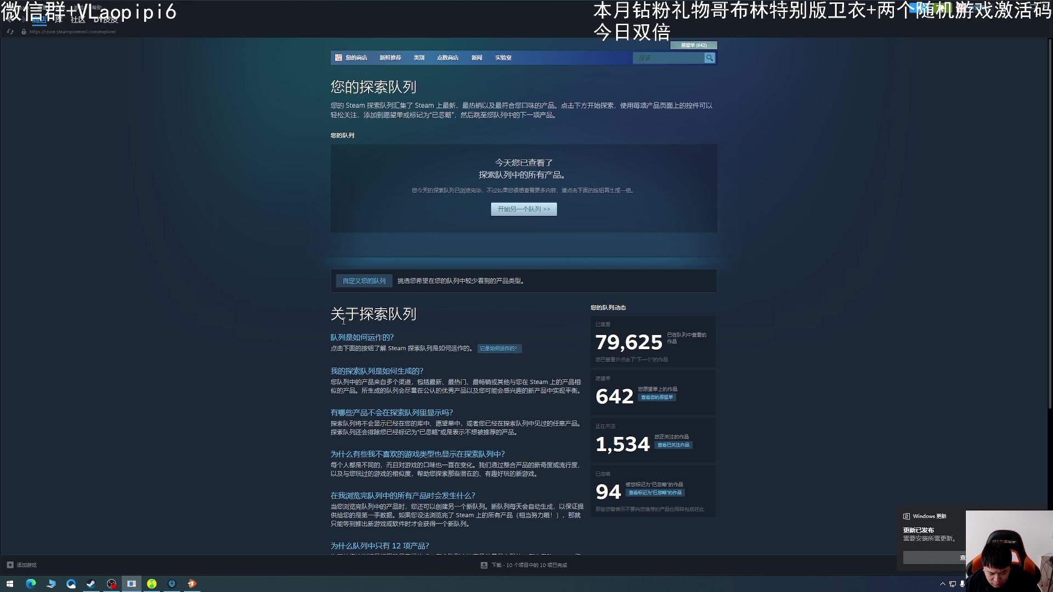Click the 自定义您的队列 button

coord(364,281)
